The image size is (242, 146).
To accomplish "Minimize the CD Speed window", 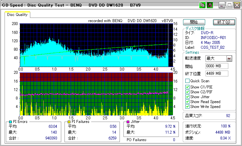I will pyautogui.click(x=222, y=5).
